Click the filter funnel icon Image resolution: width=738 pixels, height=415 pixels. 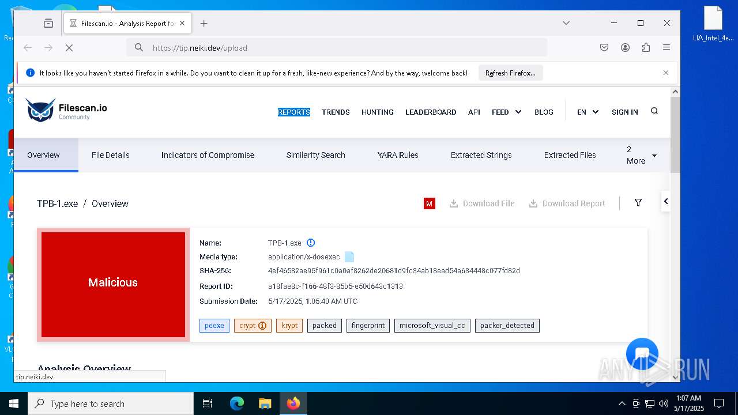click(x=638, y=203)
